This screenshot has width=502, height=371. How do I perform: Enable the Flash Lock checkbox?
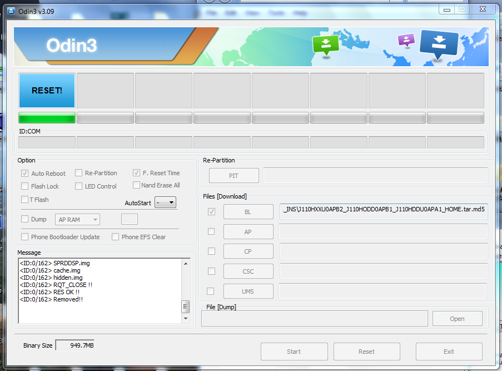[24, 186]
